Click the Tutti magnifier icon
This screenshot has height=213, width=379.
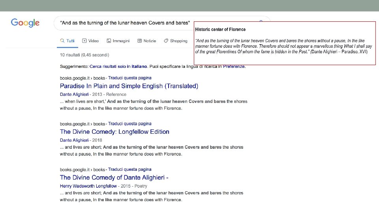click(62, 41)
